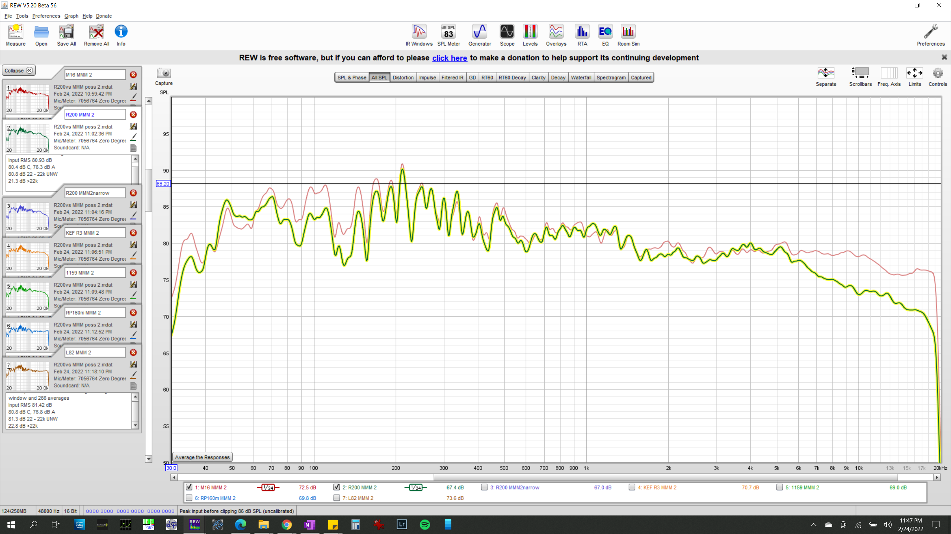
Task: Remove the M16 MMM 2 measurement
Action: pos(133,75)
